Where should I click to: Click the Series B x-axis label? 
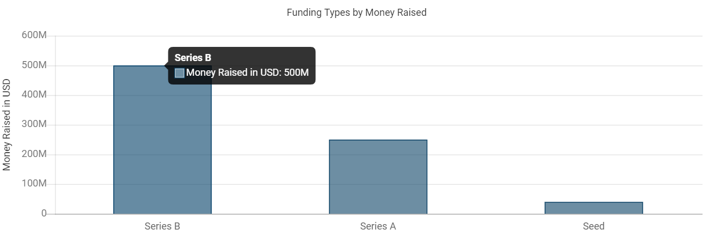point(162,226)
